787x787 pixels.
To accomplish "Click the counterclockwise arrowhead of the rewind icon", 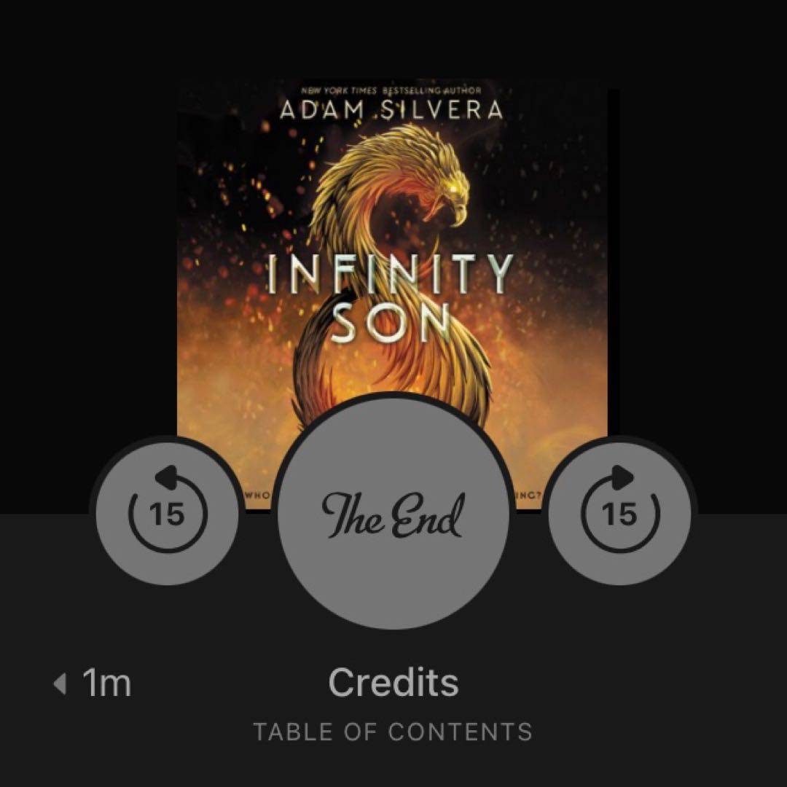I will coord(165,477).
